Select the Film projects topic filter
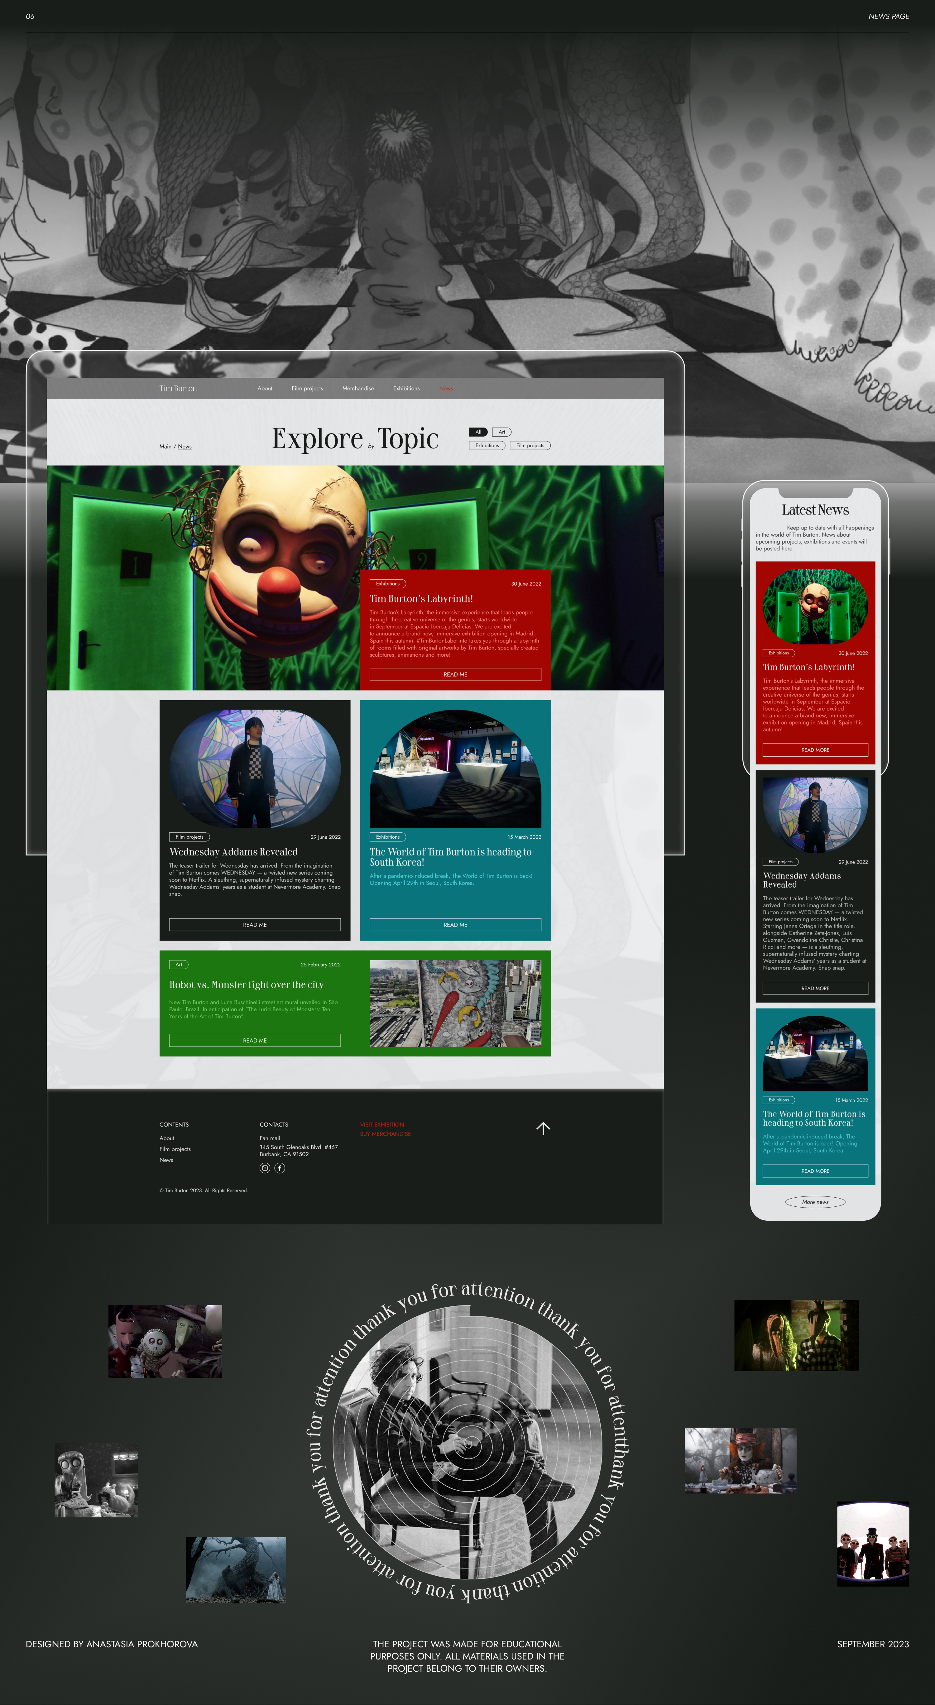The image size is (935, 1705). click(x=530, y=445)
